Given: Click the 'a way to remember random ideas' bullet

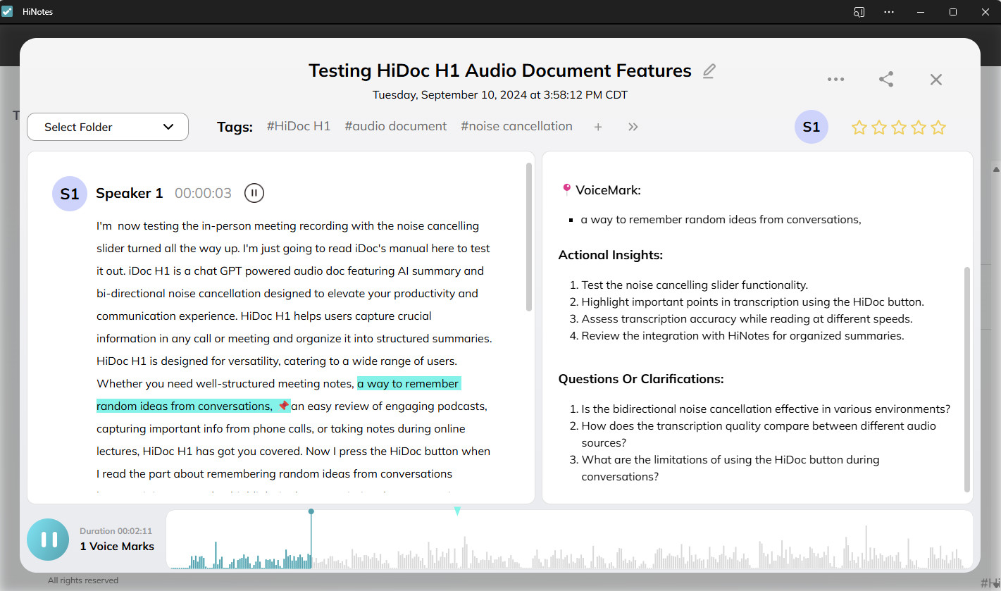Looking at the screenshot, I should click(721, 219).
